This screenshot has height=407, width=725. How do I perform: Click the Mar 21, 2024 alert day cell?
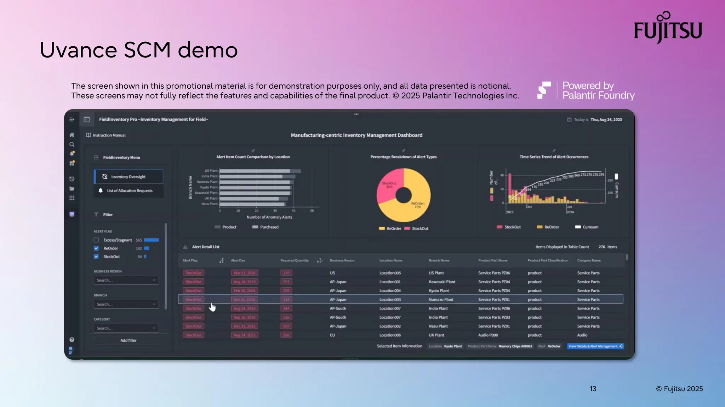244,273
